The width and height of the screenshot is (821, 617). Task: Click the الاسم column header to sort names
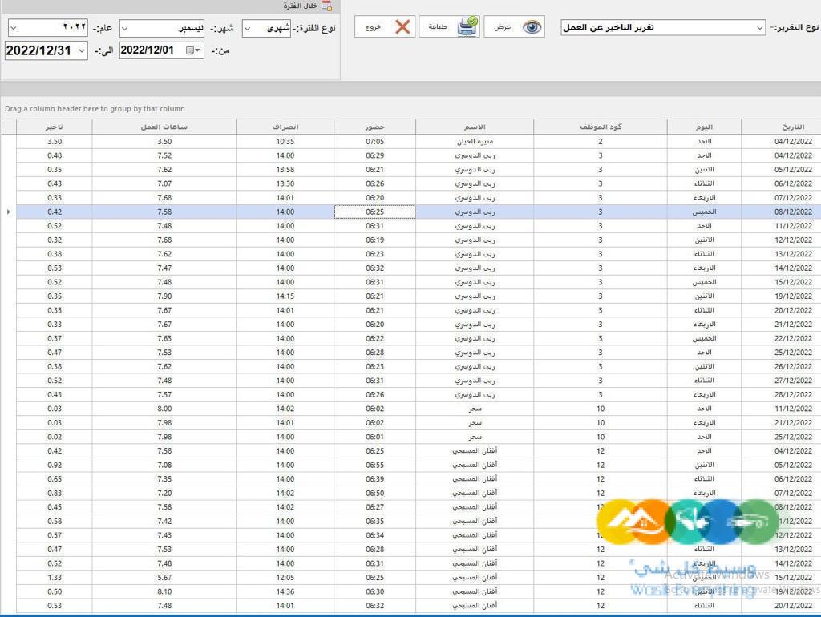[x=475, y=127]
